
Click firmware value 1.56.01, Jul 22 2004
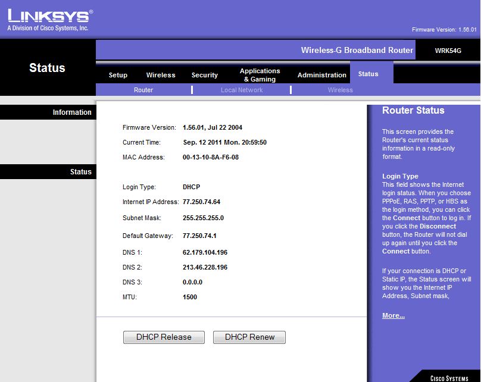click(x=213, y=127)
